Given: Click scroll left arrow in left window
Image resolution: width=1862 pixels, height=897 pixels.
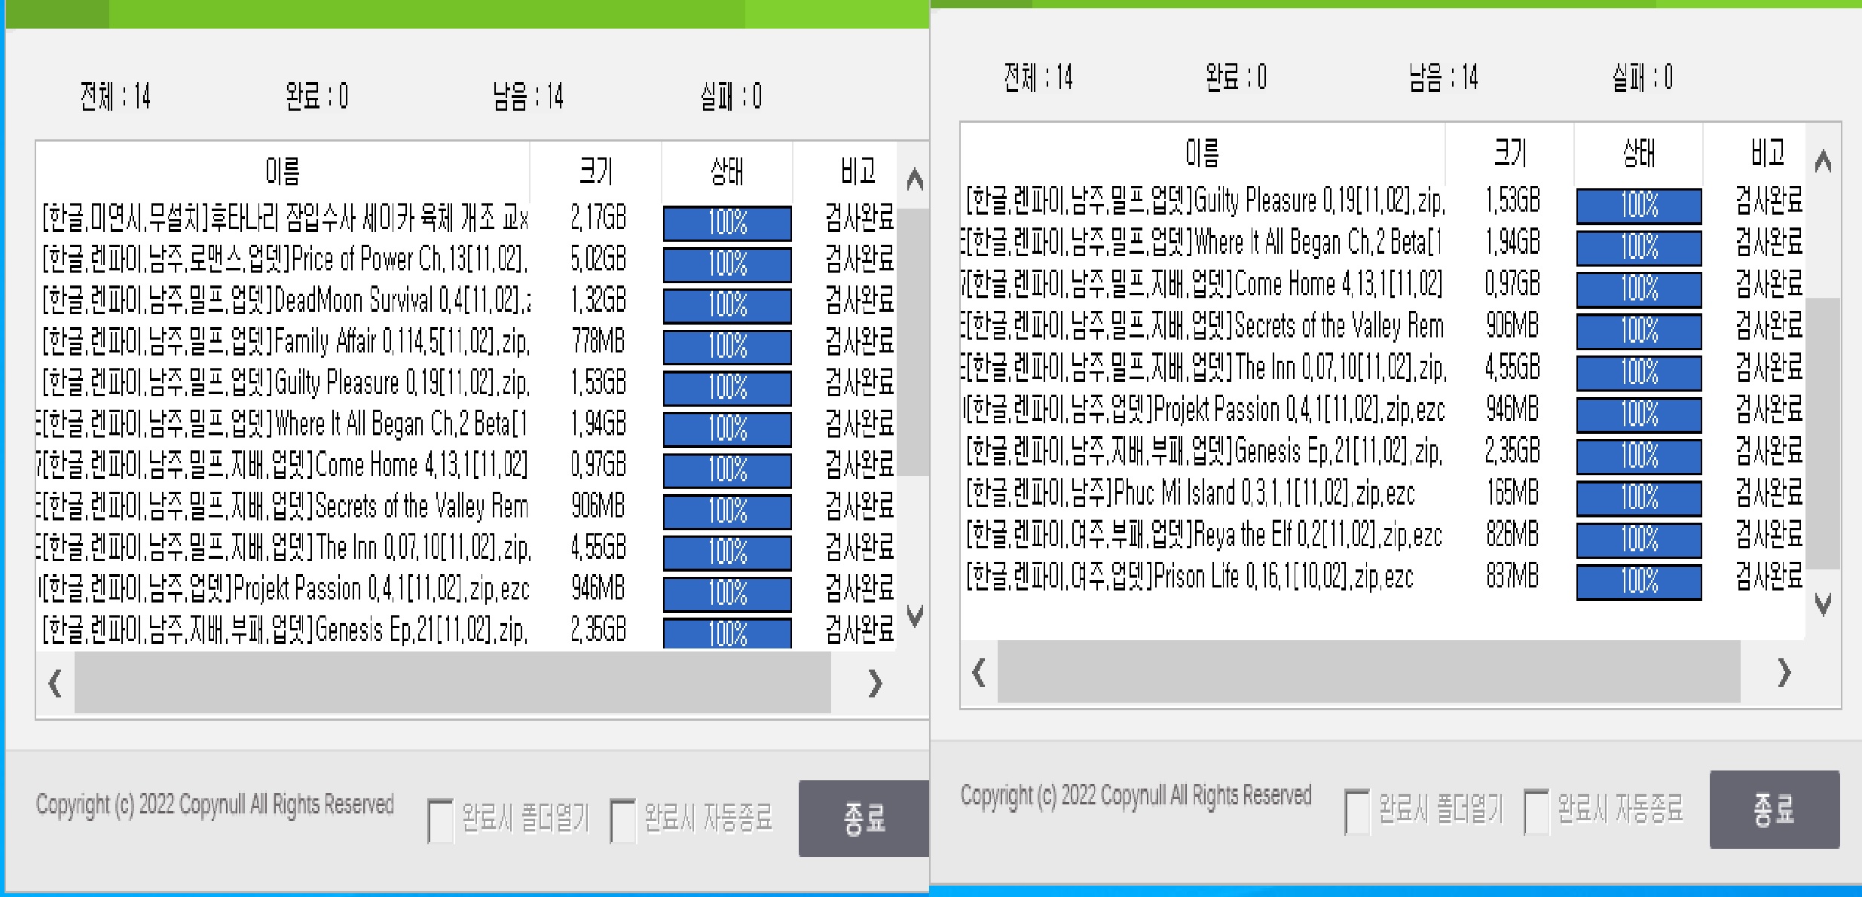Looking at the screenshot, I should [55, 684].
